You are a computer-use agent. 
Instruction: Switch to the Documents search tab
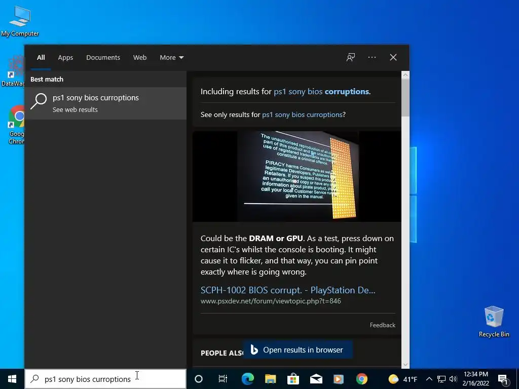click(103, 57)
